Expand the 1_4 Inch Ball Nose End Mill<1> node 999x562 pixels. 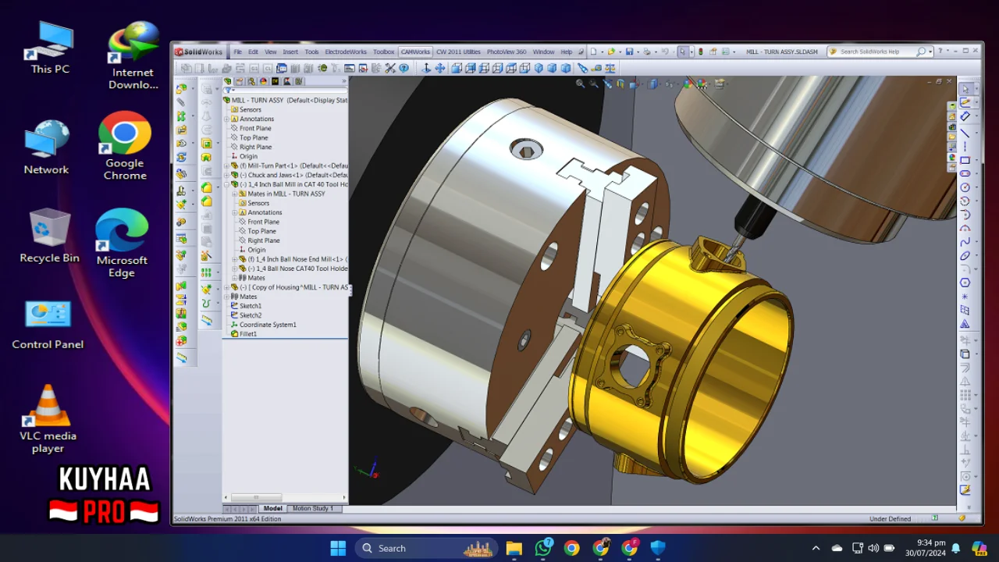coord(235,259)
